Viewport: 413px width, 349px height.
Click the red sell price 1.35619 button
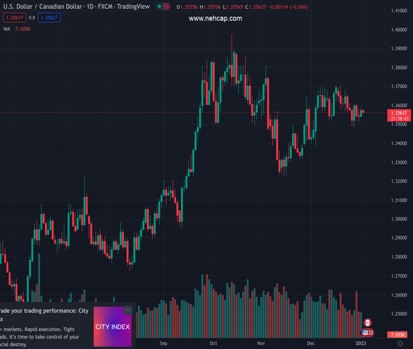pyautogui.click(x=13, y=17)
